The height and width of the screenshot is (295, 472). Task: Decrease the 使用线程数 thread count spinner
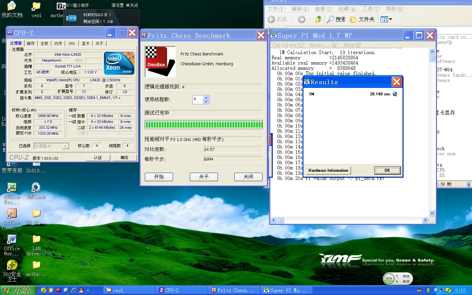coord(206,102)
